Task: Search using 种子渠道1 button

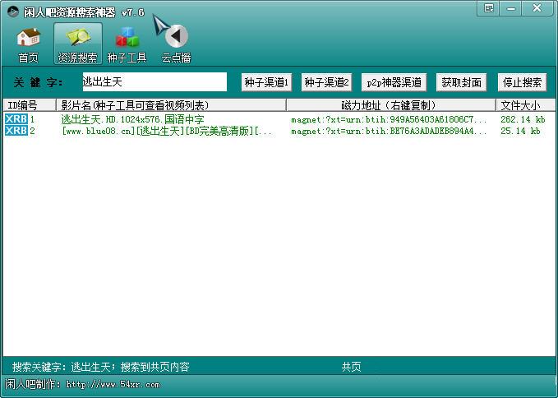Action: [267, 82]
